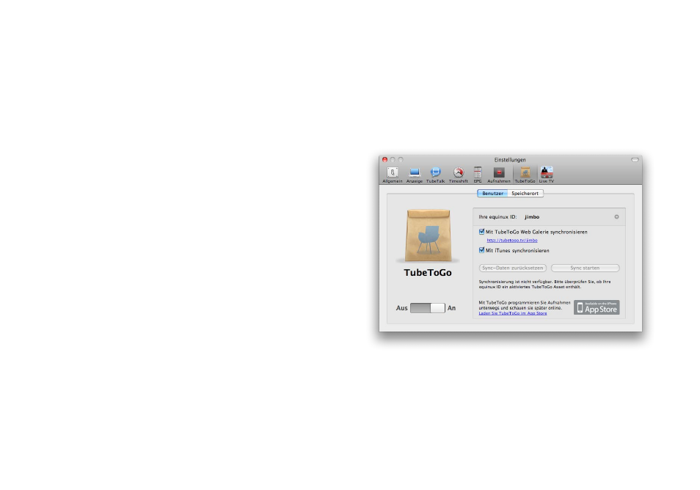Click Sync-Daten zurücksetzen button
This screenshot has height=490, width=700.
[512, 268]
